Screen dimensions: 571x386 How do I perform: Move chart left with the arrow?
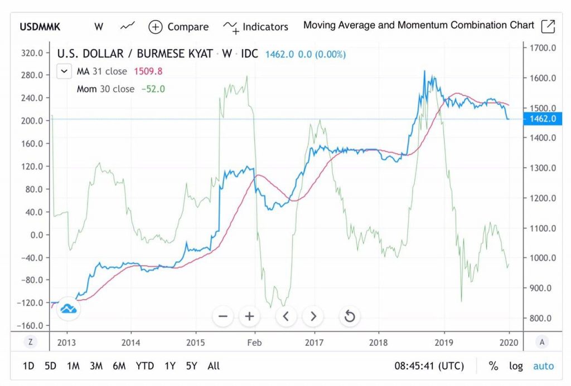point(286,316)
